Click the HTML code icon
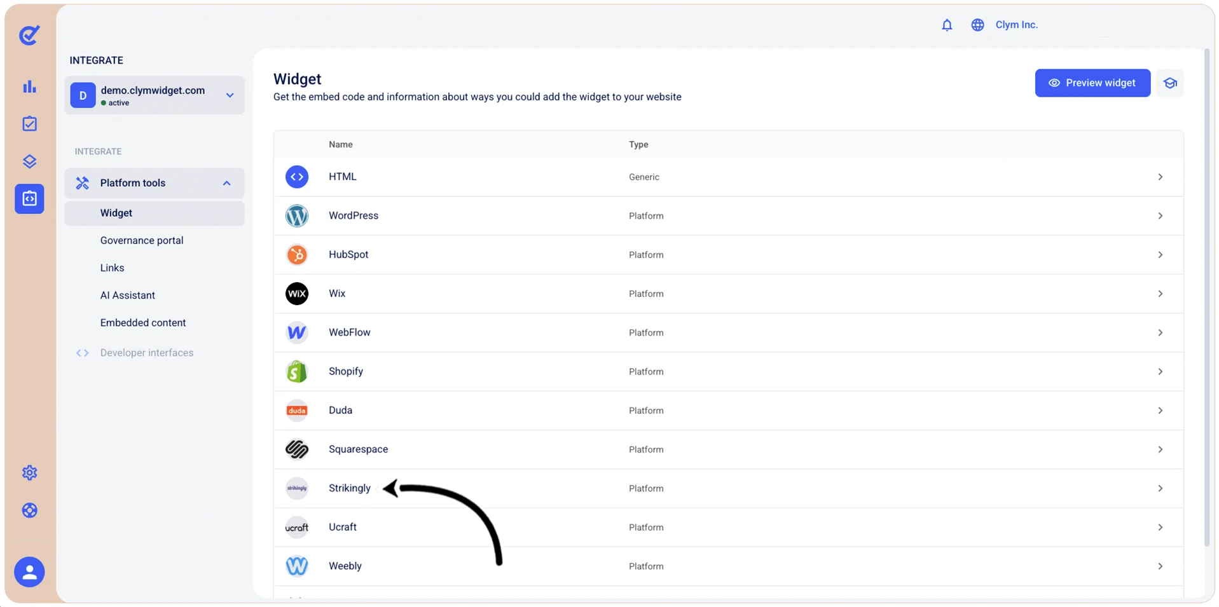Viewport: 1219px width, 607px height. click(x=297, y=177)
